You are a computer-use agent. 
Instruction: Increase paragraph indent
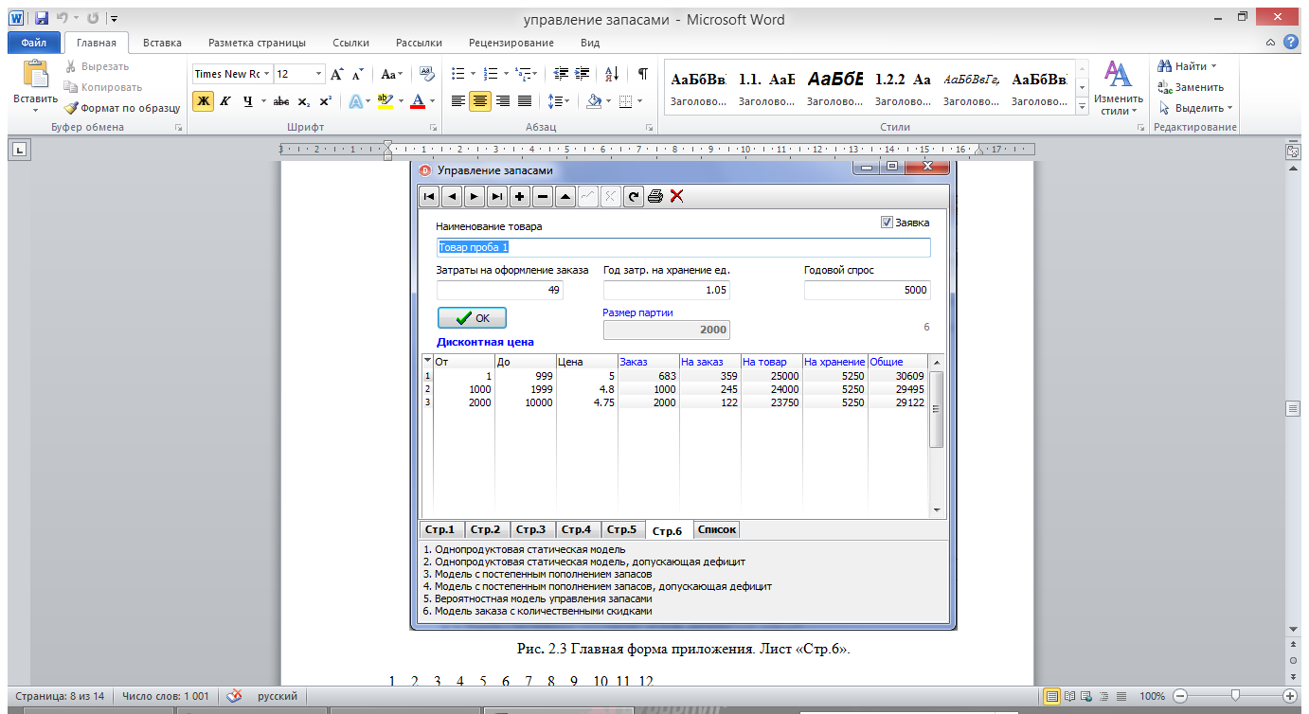click(583, 74)
